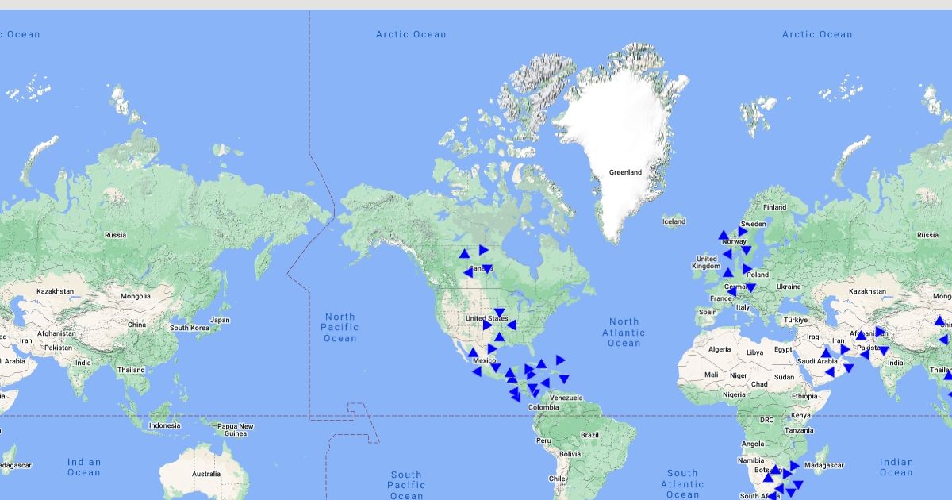This screenshot has width=952, height=500.
Task: Click the North Atlantic Ocean label
Action: click(x=624, y=333)
